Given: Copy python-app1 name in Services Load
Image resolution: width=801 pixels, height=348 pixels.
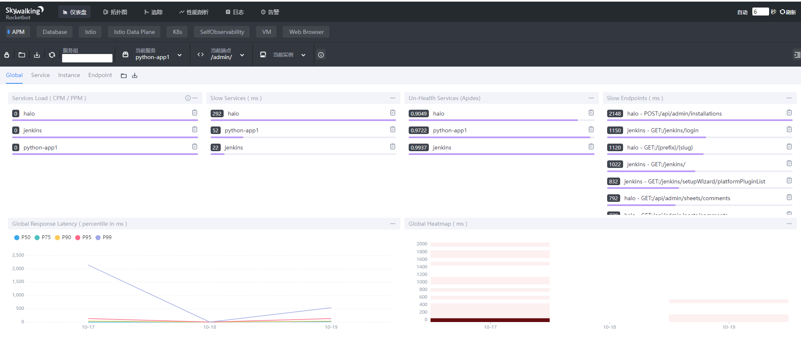Looking at the screenshot, I should coord(195,147).
